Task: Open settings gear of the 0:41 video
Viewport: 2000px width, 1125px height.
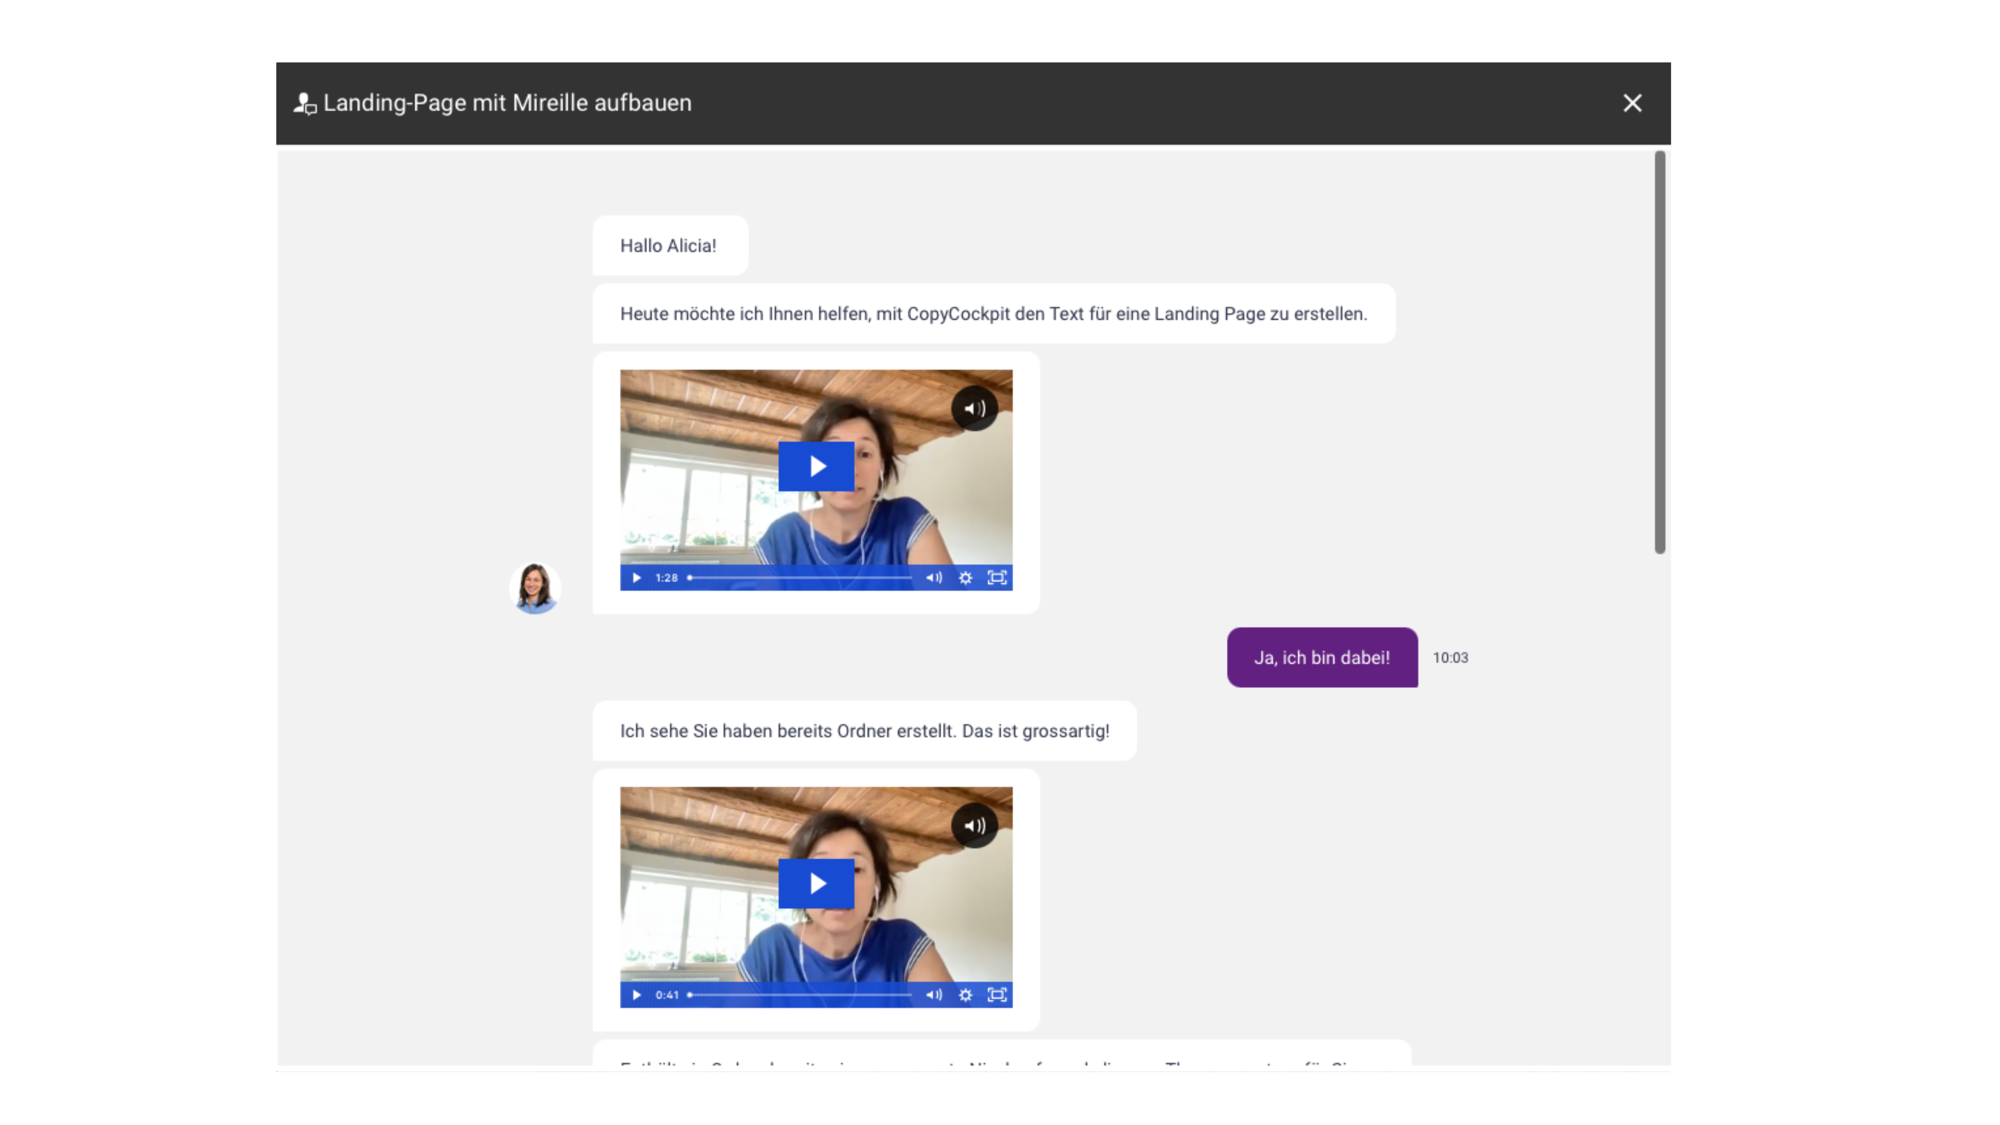Action: pos(965,995)
